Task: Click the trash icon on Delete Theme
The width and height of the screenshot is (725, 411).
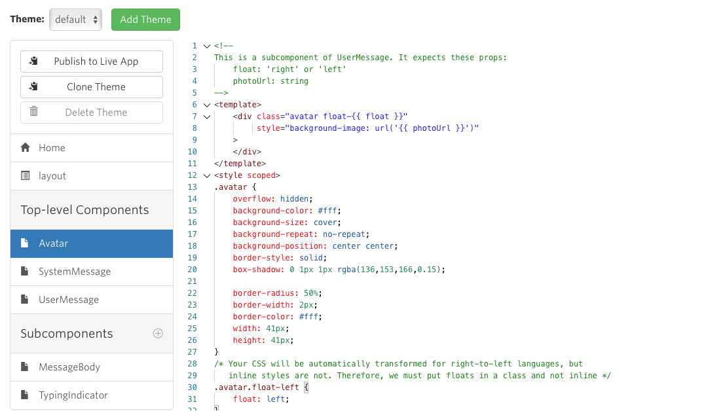Action: pyautogui.click(x=34, y=112)
